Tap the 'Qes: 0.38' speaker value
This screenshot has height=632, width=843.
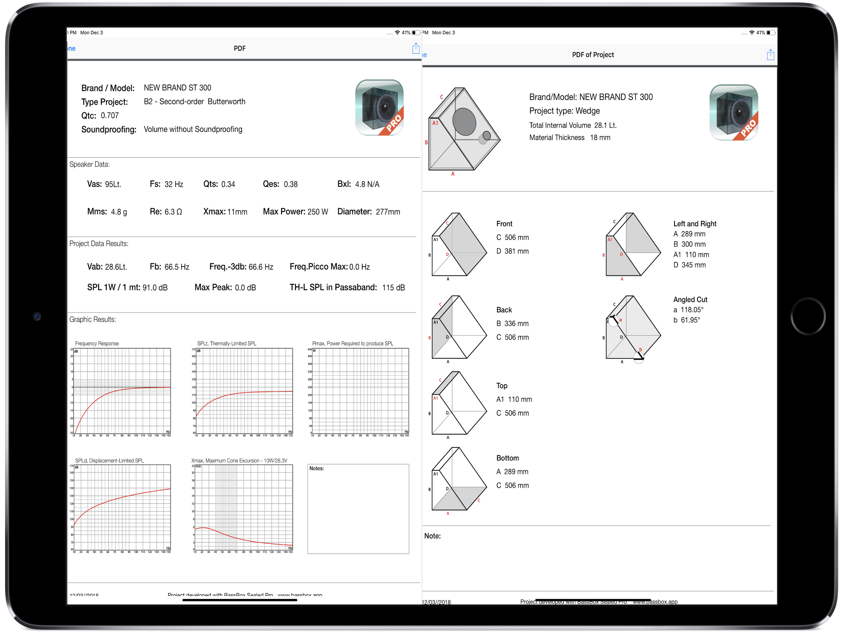(280, 184)
